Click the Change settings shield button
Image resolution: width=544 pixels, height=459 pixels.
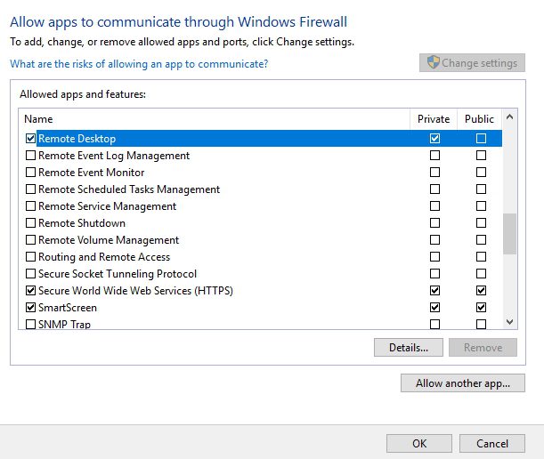472,63
